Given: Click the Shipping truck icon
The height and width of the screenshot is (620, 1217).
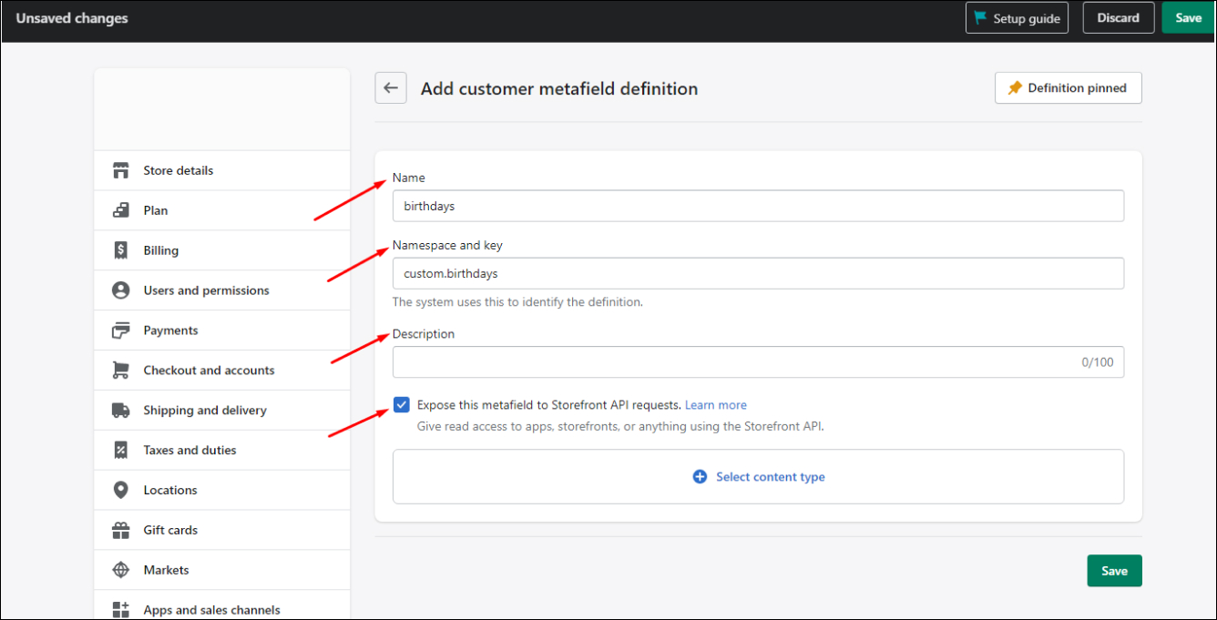Looking at the screenshot, I should click(120, 411).
